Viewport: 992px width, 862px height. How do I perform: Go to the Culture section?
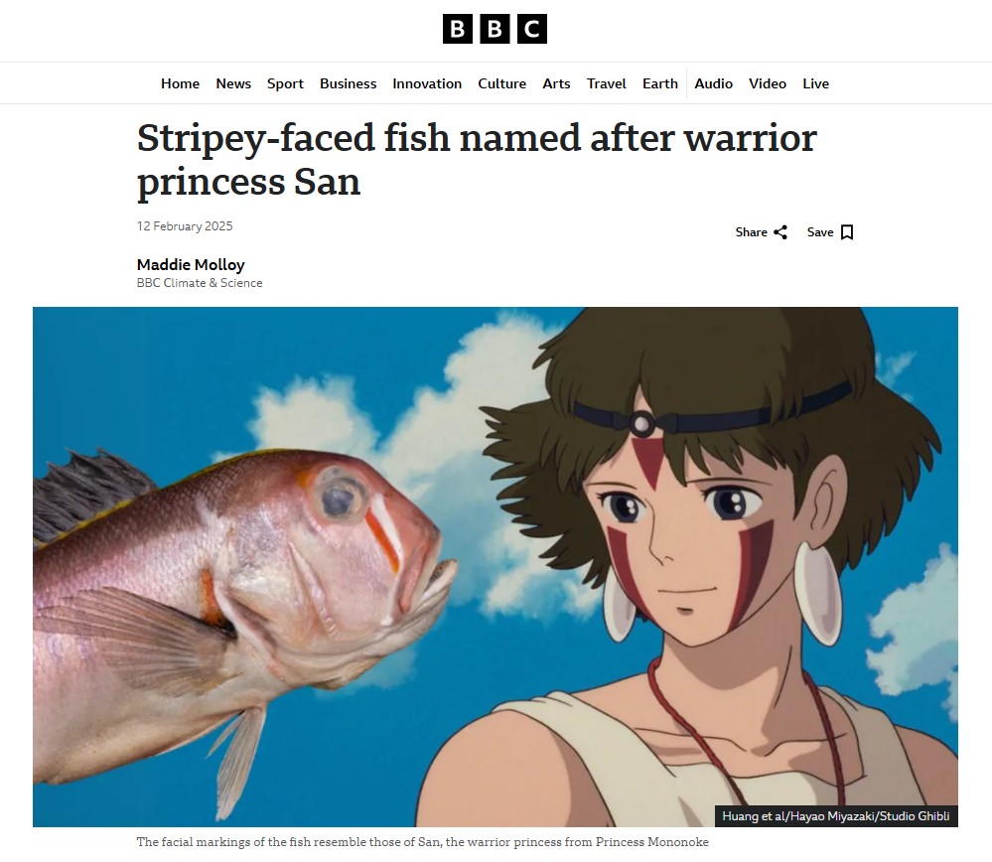pos(502,83)
